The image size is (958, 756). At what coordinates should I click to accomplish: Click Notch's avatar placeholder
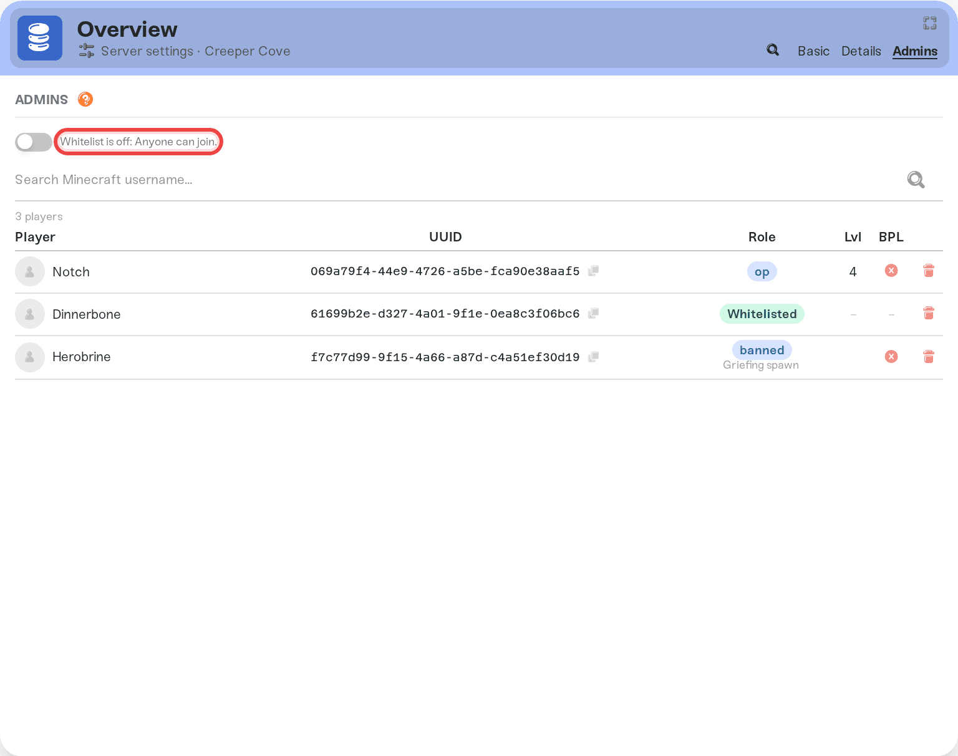pos(30,271)
